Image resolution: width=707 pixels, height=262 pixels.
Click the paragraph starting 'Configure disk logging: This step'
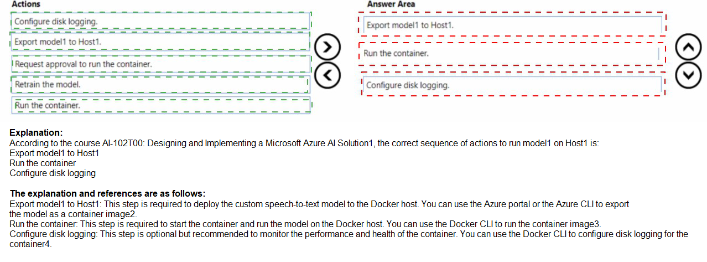pyautogui.click(x=349, y=234)
